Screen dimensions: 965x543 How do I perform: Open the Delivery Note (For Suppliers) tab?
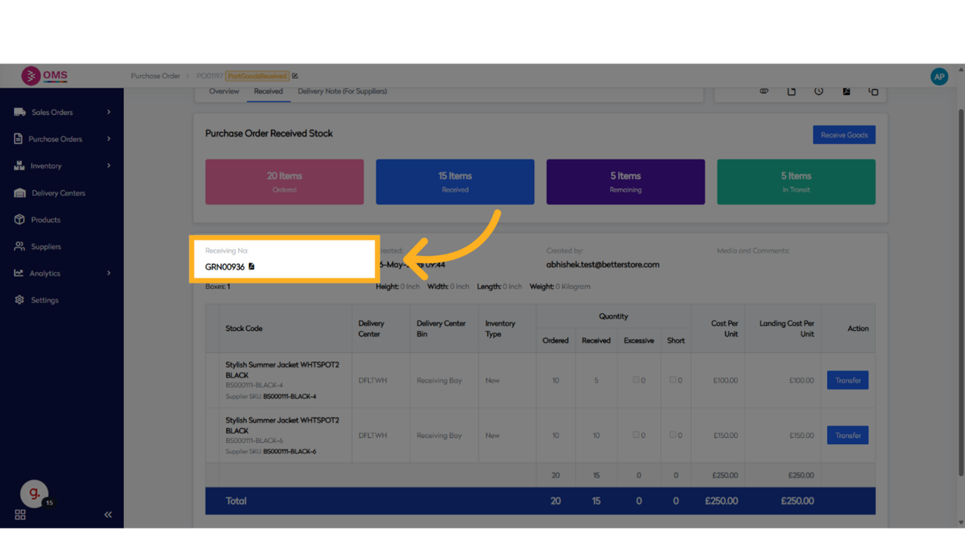342,92
